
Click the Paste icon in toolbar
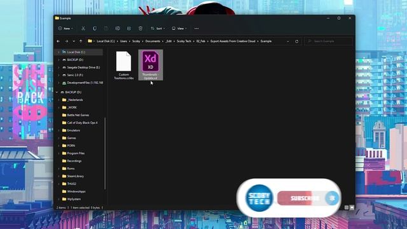pos(106,29)
